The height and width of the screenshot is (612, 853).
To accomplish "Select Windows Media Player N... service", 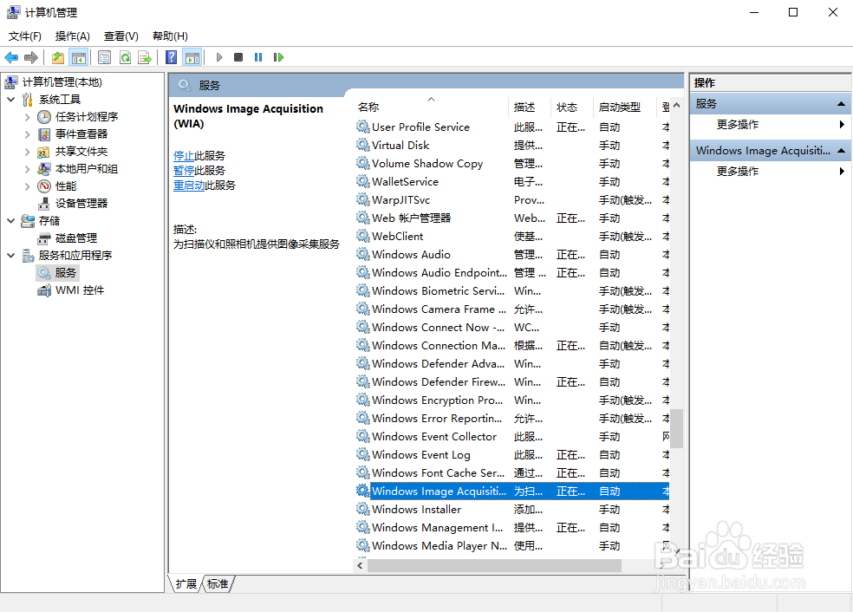I will pos(511,545).
